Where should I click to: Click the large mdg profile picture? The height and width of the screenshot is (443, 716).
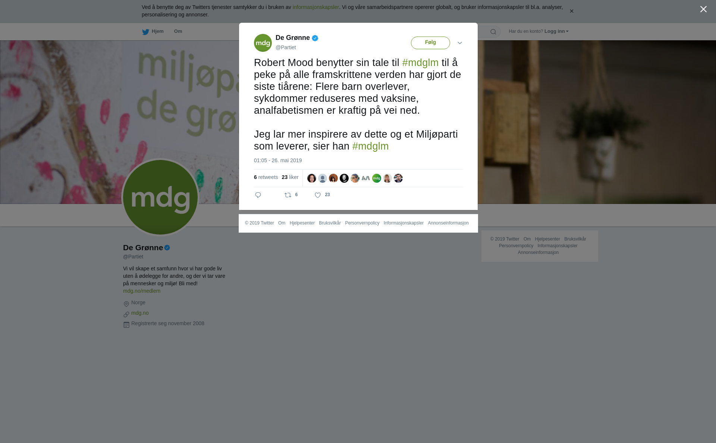click(160, 197)
